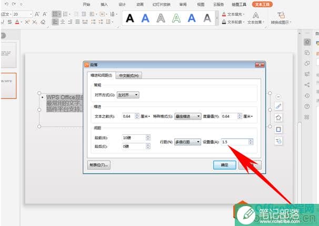The image size is (319, 226).
Task: Increase font size with the larger A
Action: coord(37,14)
